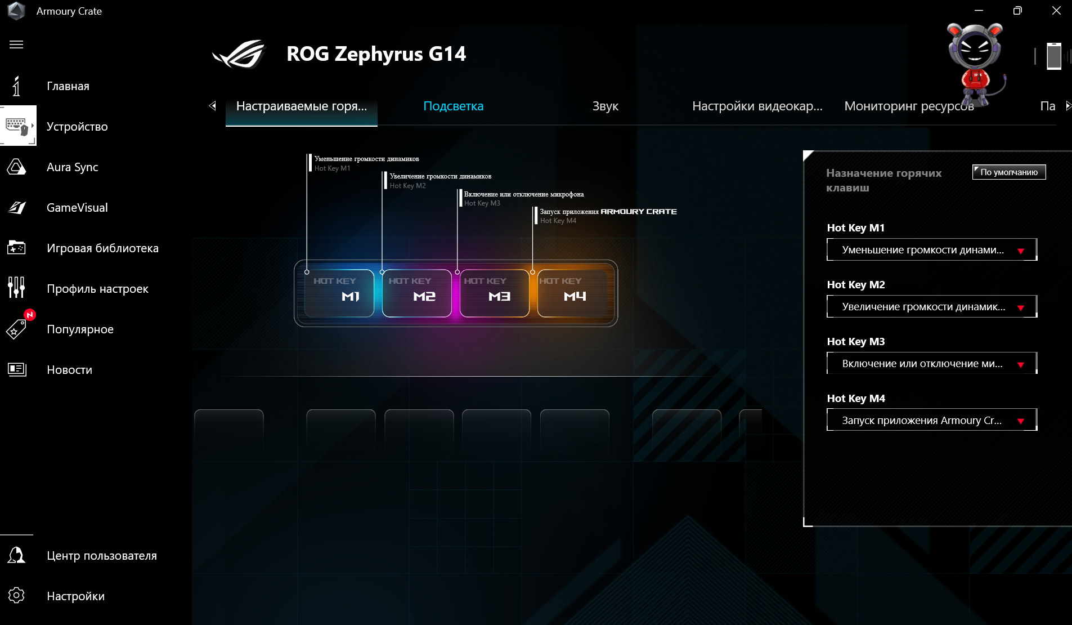
Task: Switch to the Подсветка tab
Action: 453,106
